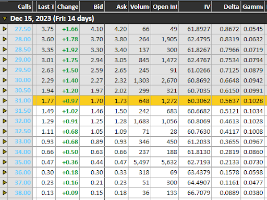Expand the 34.00 strike row arrow
The image size is (267, 200).
(5, 152)
